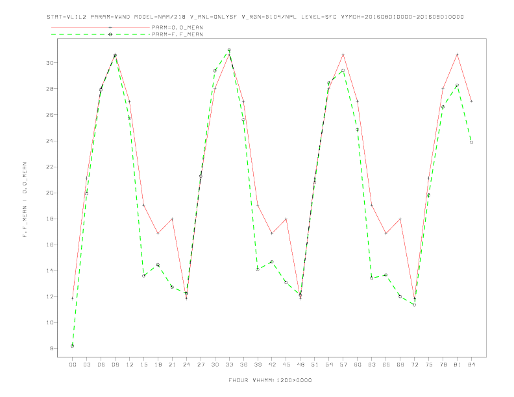The height and width of the screenshot is (397, 514).
Task: Click x-axis tick label 00
Action: tap(73, 365)
